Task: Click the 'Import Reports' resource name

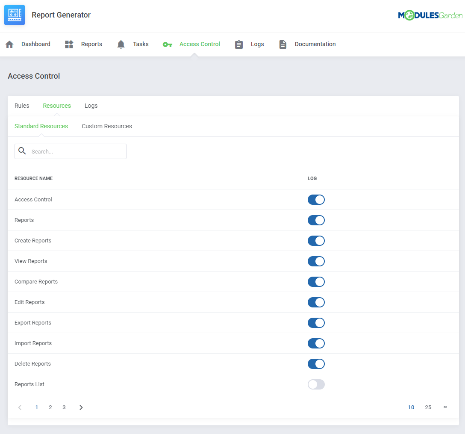Action: point(33,343)
